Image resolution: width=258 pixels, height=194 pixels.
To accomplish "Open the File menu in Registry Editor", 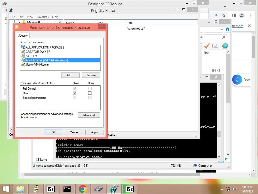I will 13,17.
